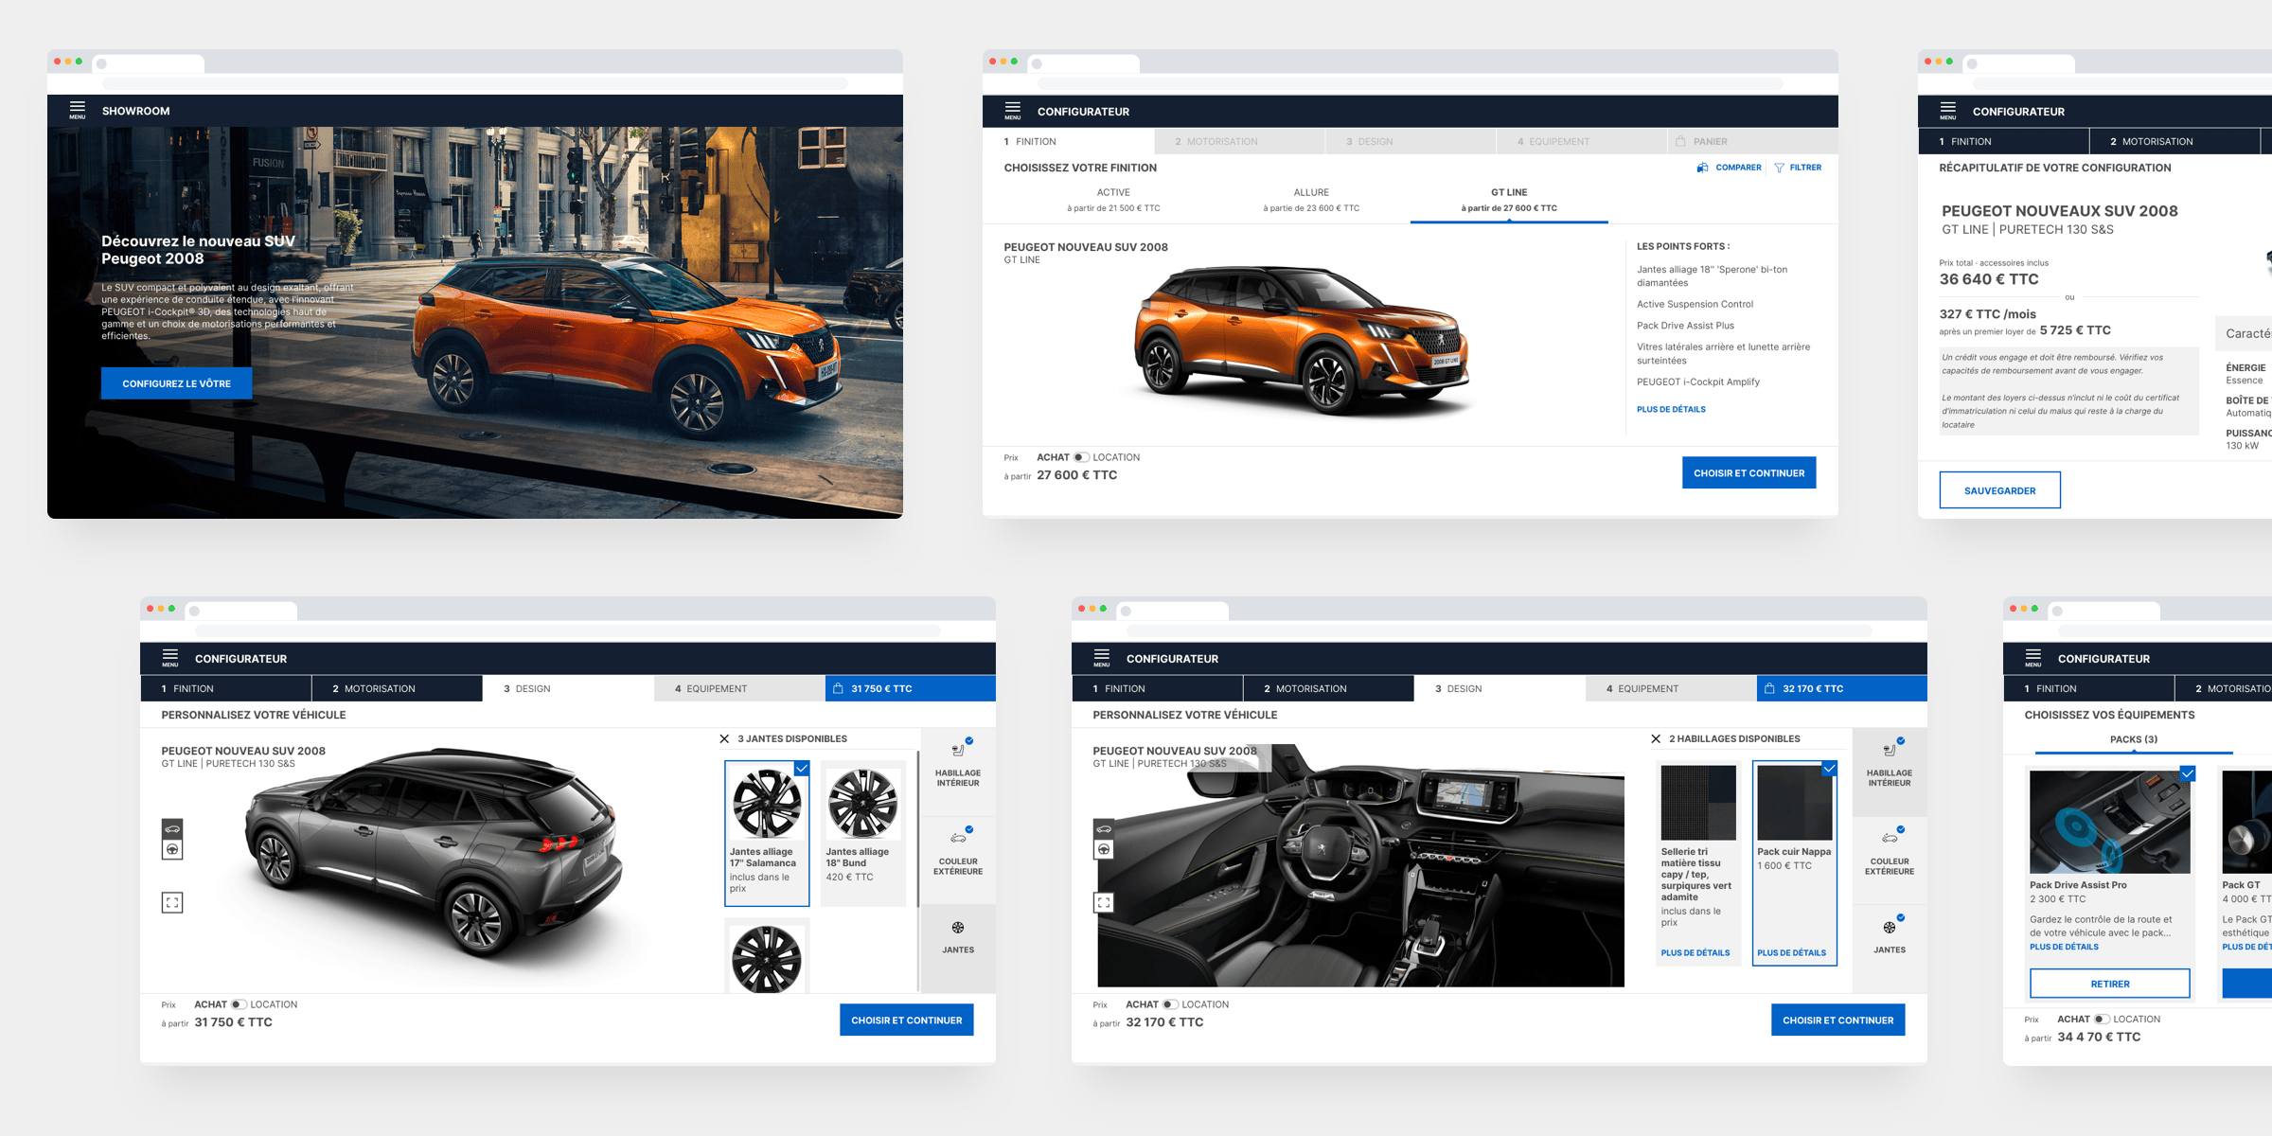Switch to exterior view in grey SUV window
2272x1136 pixels.
172,828
